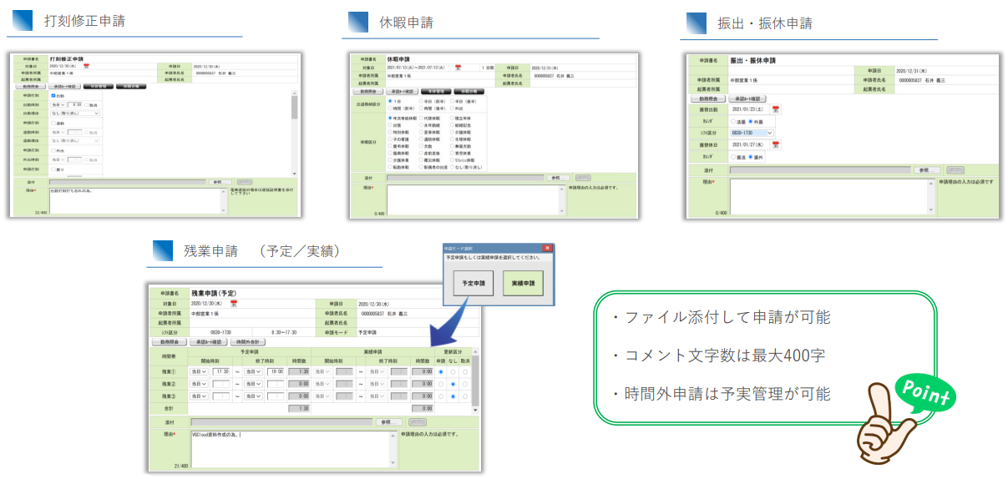The width and height of the screenshot is (1008, 479).
Task: Open the 残業① start day 当日 dropdown
Action: (x=199, y=372)
